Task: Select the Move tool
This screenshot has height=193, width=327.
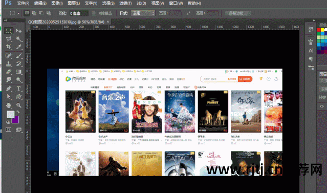Action: pos(19,31)
